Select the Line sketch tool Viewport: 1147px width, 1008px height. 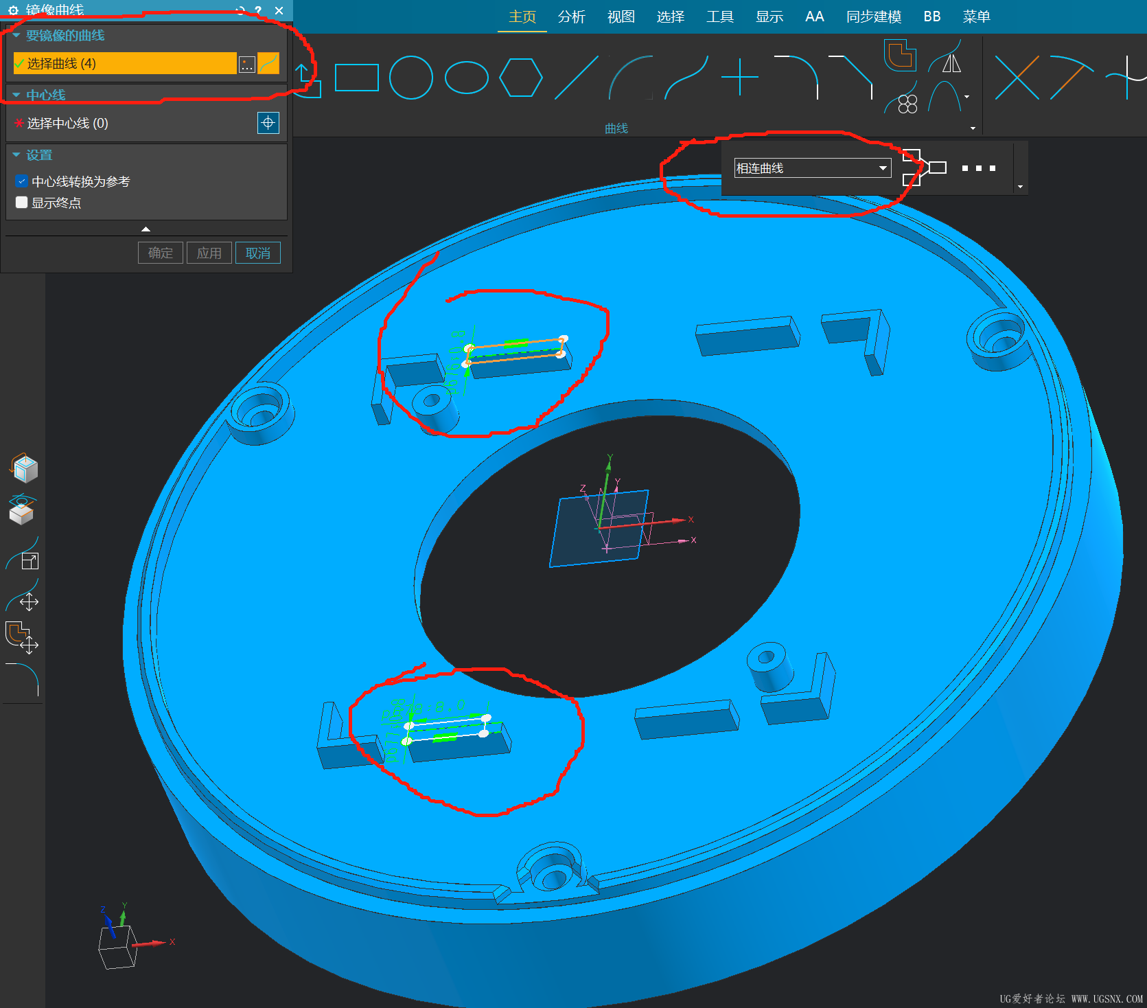(577, 78)
